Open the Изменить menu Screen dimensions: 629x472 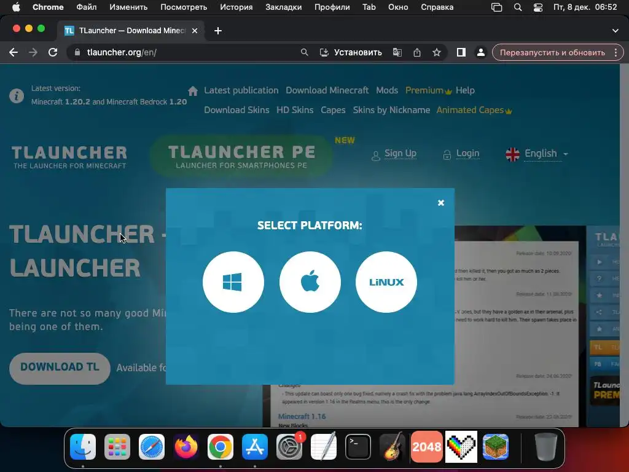click(128, 7)
